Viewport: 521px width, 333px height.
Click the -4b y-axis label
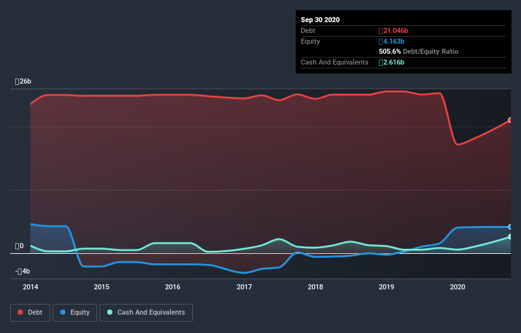pyautogui.click(x=23, y=272)
